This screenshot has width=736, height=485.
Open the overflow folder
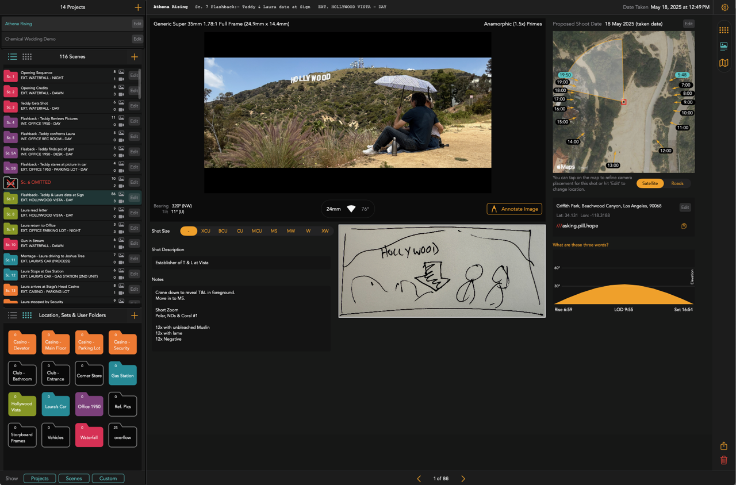122,436
